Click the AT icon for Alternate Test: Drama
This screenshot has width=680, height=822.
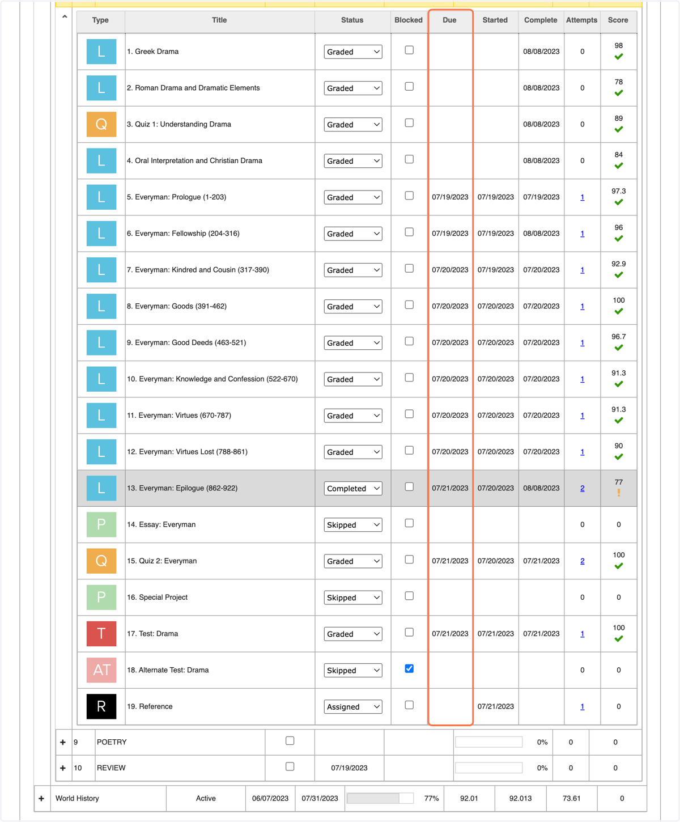click(101, 670)
